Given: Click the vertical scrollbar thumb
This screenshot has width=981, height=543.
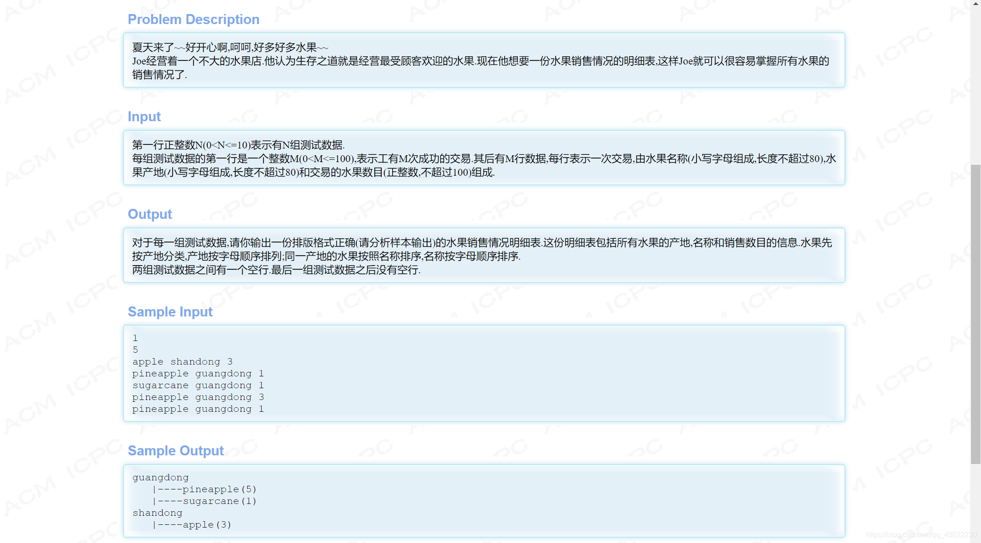Looking at the screenshot, I should (x=976, y=314).
